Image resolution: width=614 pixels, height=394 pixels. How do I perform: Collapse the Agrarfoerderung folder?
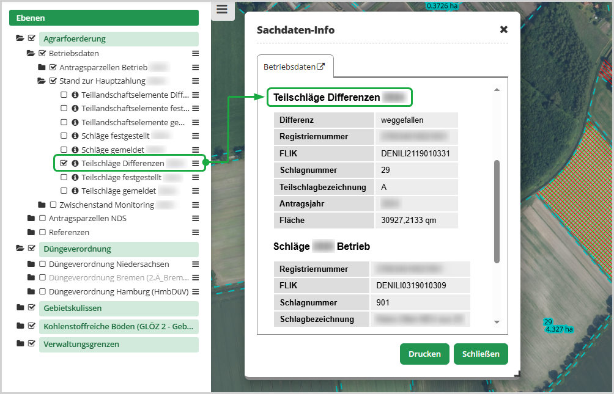tap(20, 38)
